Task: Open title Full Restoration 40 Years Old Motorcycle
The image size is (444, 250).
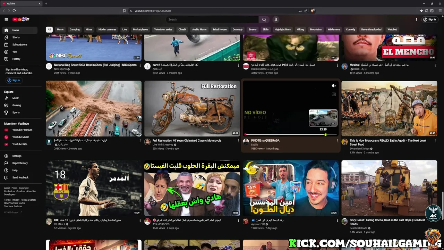Action: click(187, 141)
